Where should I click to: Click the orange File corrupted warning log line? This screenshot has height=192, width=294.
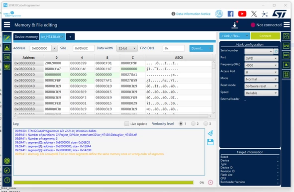pyautogui.click(x=89, y=154)
